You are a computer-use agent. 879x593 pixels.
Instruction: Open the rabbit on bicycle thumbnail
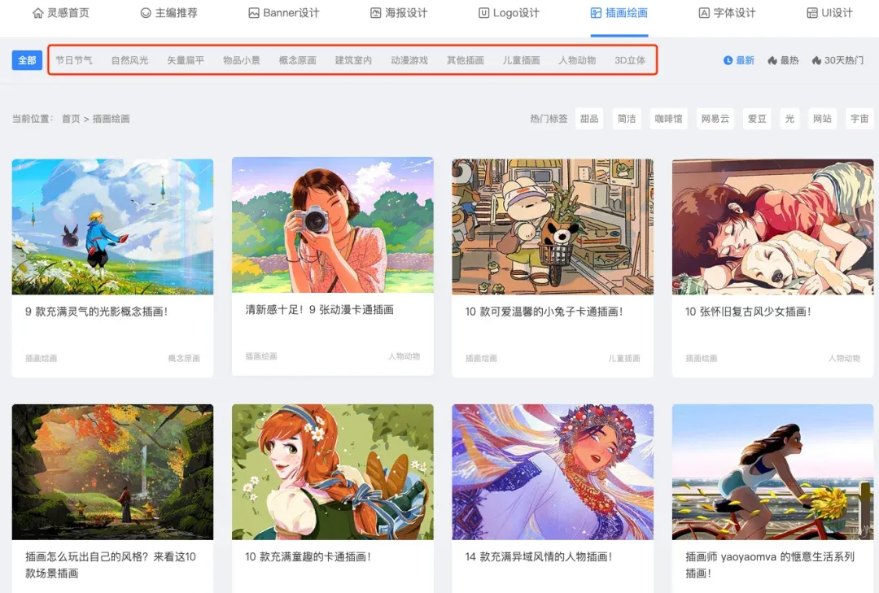(553, 226)
